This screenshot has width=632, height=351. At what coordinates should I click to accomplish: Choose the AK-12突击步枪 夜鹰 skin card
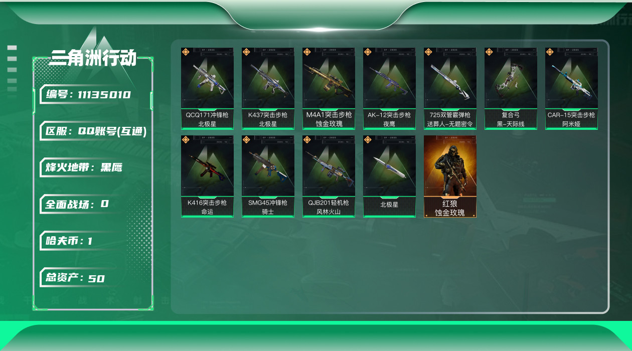(x=389, y=89)
